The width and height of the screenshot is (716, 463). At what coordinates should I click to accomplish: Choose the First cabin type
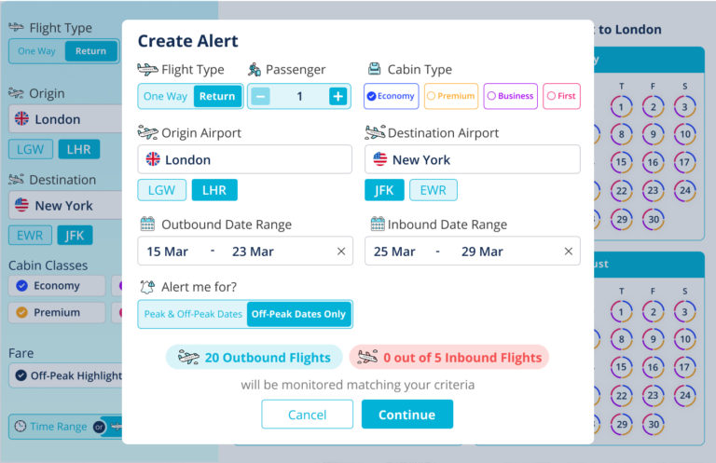click(561, 96)
